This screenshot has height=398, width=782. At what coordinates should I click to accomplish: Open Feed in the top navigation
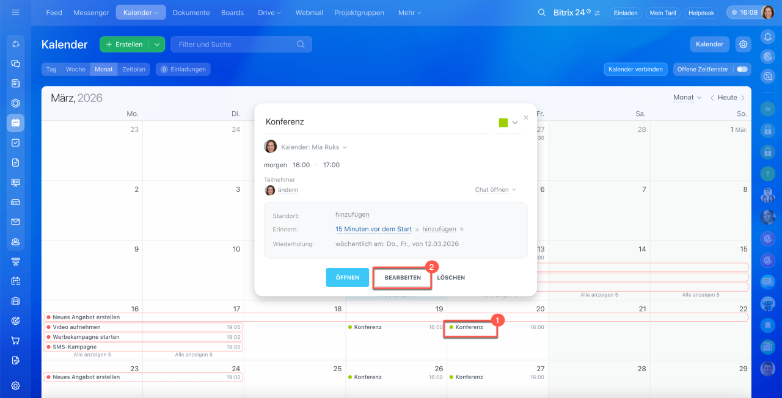click(x=54, y=12)
